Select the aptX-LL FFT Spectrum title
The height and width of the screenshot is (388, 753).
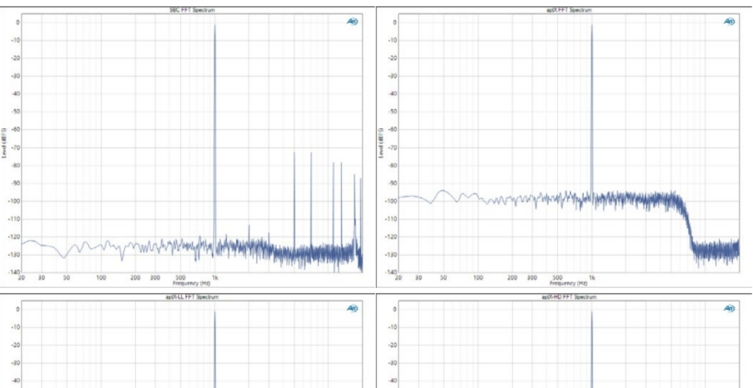(192, 297)
